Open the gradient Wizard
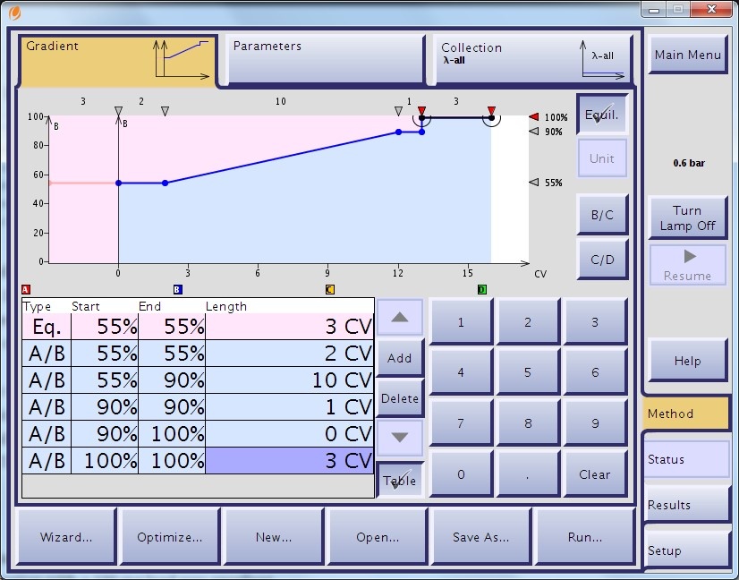This screenshot has width=739, height=580. 65,536
